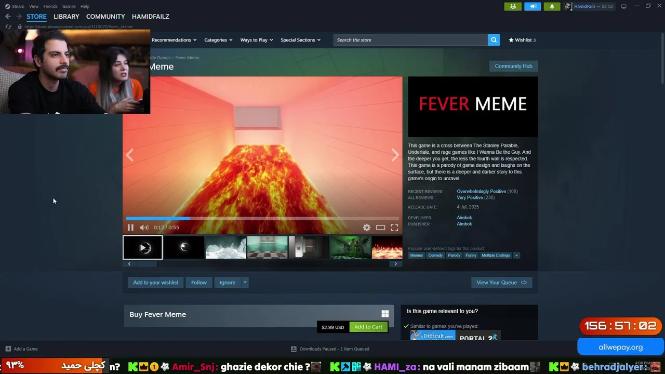The height and width of the screenshot is (374, 665).
Task: Click the magnifier search button
Action: 494,40
